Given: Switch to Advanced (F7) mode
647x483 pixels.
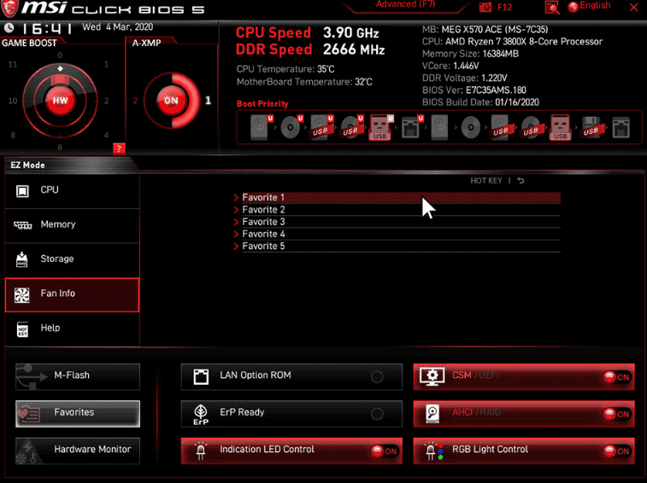Looking at the screenshot, I should [x=406, y=4].
